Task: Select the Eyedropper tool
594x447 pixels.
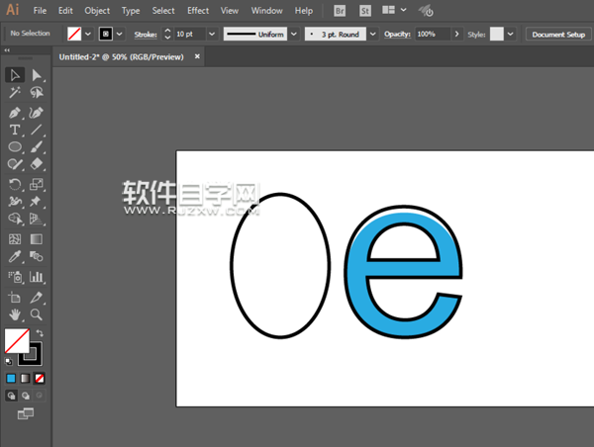Action: tap(15, 256)
